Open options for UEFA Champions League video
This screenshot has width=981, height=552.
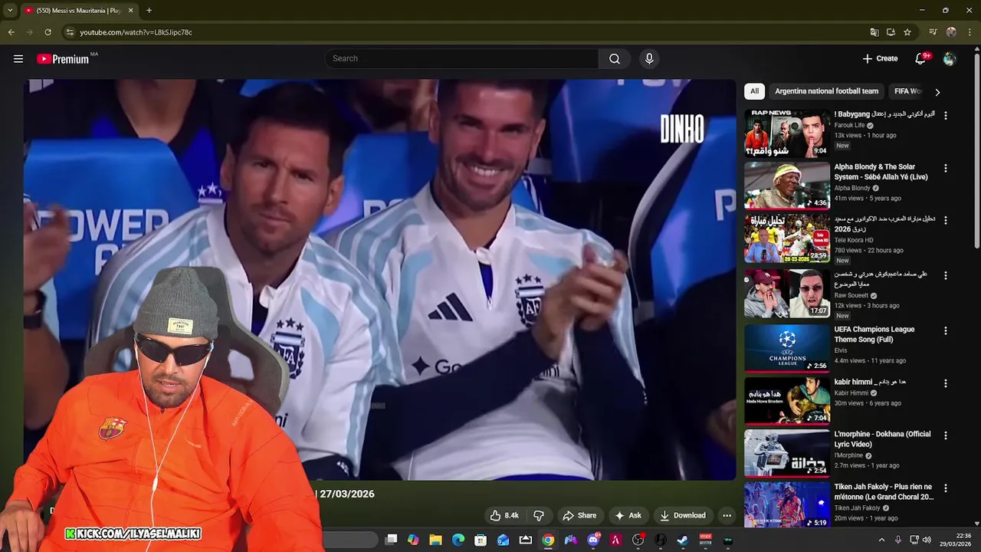pyautogui.click(x=945, y=330)
